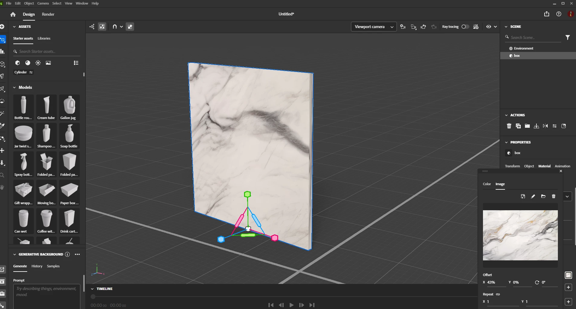Viewport: 576px width, 309px height.
Task: Switch to the Transform properties tab
Action: (x=512, y=166)
